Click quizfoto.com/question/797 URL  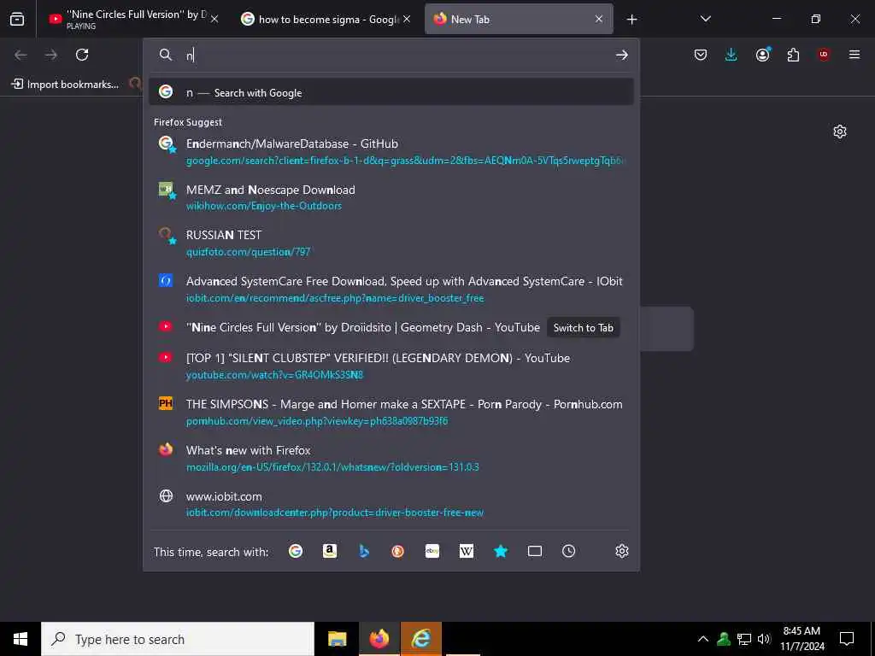(x=248, y=252)
